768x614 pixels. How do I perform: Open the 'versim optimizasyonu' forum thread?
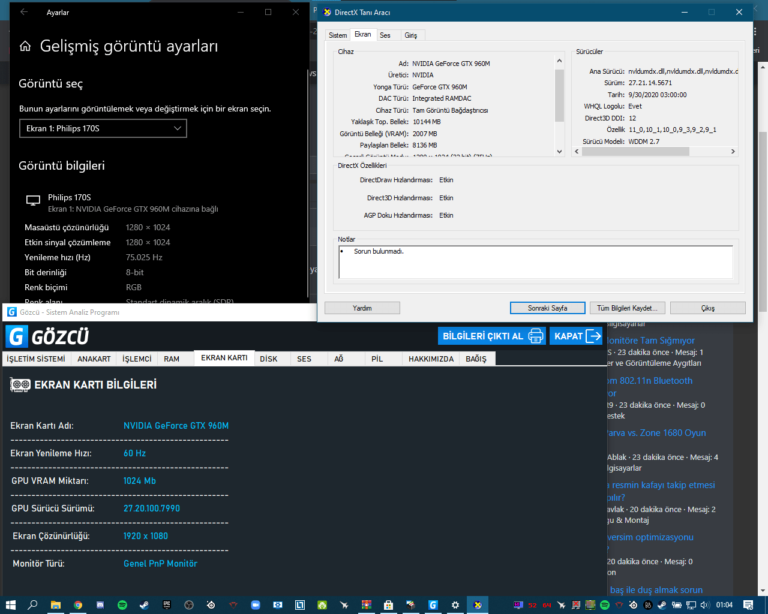(x=650, y=537)
